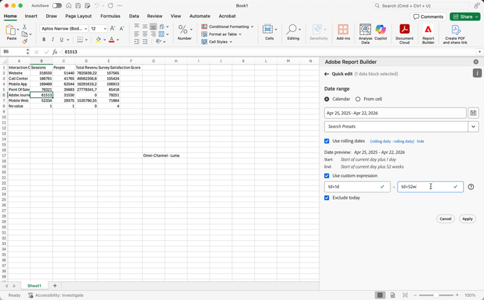Toggle italic formatting

click(x=53, y=39)
